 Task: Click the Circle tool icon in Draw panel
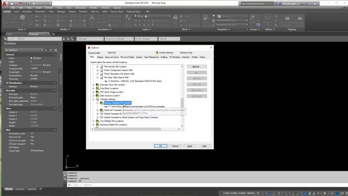coord(22,17)
